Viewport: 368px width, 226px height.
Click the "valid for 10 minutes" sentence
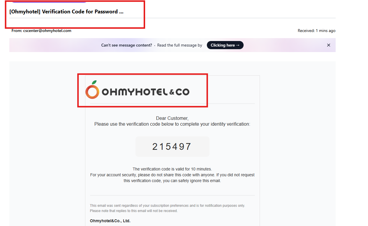[x=172, y=169]
